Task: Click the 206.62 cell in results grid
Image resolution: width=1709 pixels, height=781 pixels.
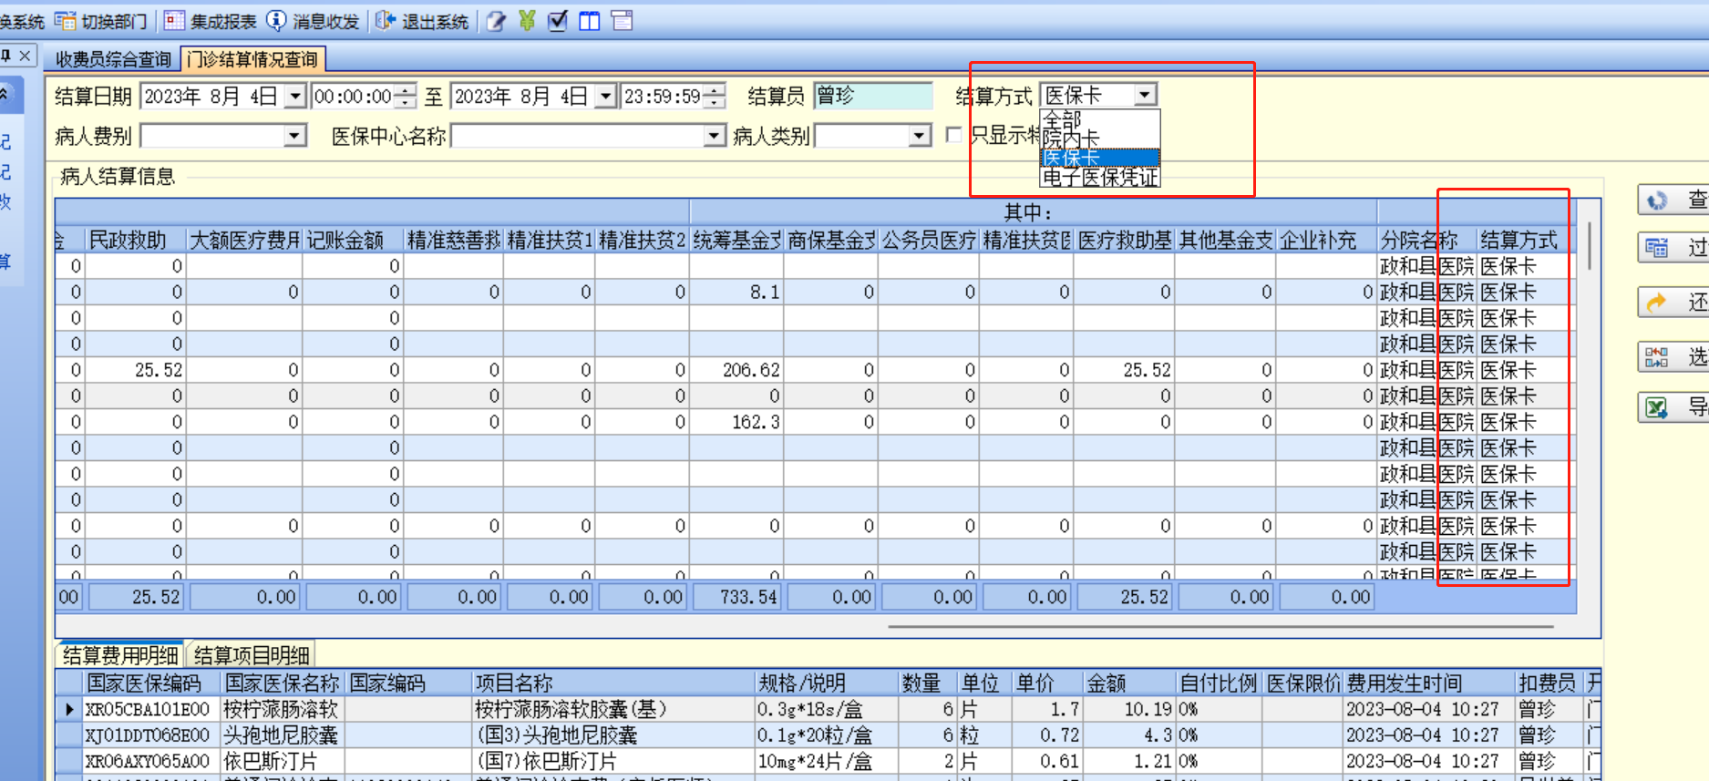Action: click(x=736, y=370)
